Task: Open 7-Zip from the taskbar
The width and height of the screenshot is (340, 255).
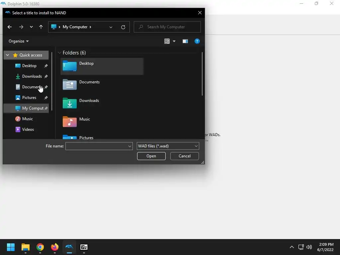Action: pos(84,247)
